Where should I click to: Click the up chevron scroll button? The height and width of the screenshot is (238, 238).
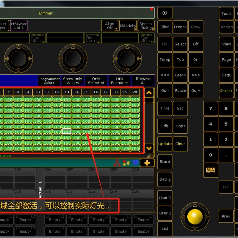coord(149,93)
